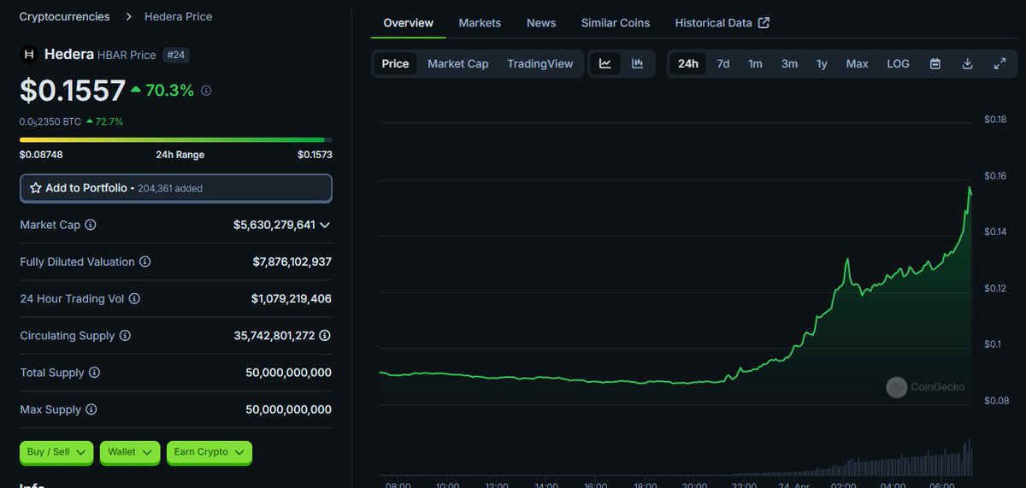The width and height of the screenshot is (1026, 488).
Task: Go to Cryptocurrencies breadcrumb link
Action: tap(64, 16)
